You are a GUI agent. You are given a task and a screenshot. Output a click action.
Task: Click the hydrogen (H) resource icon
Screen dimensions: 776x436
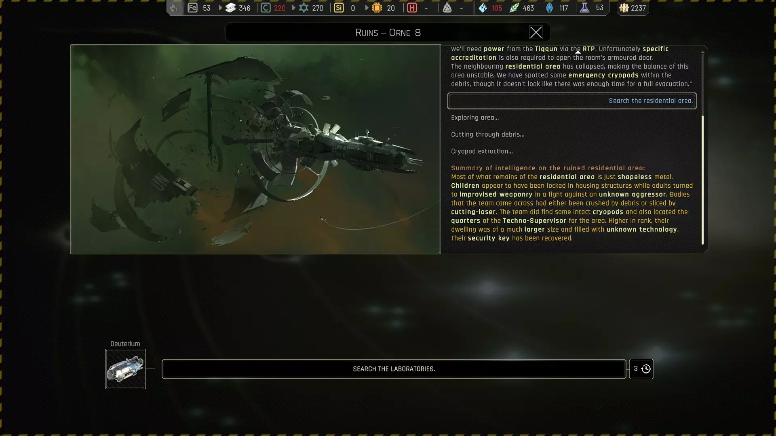coord(412,8)
